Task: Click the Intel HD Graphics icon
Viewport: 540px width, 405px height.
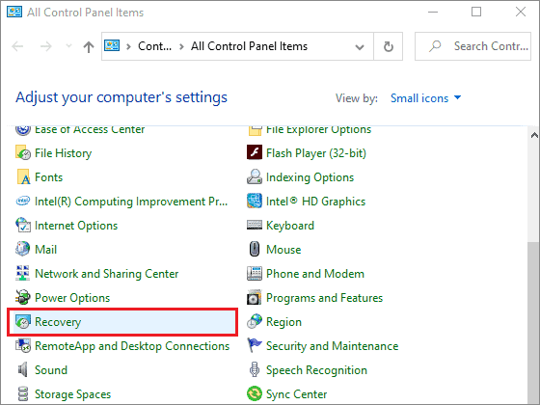Action: [255, 202]
